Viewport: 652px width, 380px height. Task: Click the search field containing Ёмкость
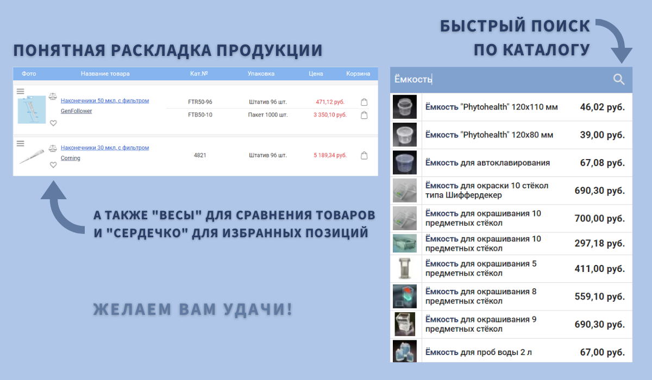click(500, 79)
